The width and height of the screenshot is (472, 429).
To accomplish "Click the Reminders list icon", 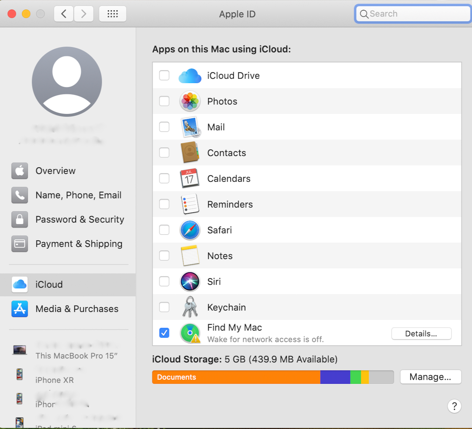I will pos(190,204).
